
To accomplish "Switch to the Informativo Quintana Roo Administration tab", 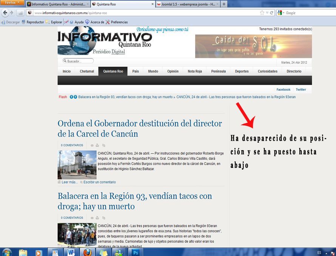I will click(58, 4).
